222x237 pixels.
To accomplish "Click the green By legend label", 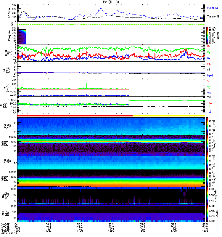I will coord(209,52).
